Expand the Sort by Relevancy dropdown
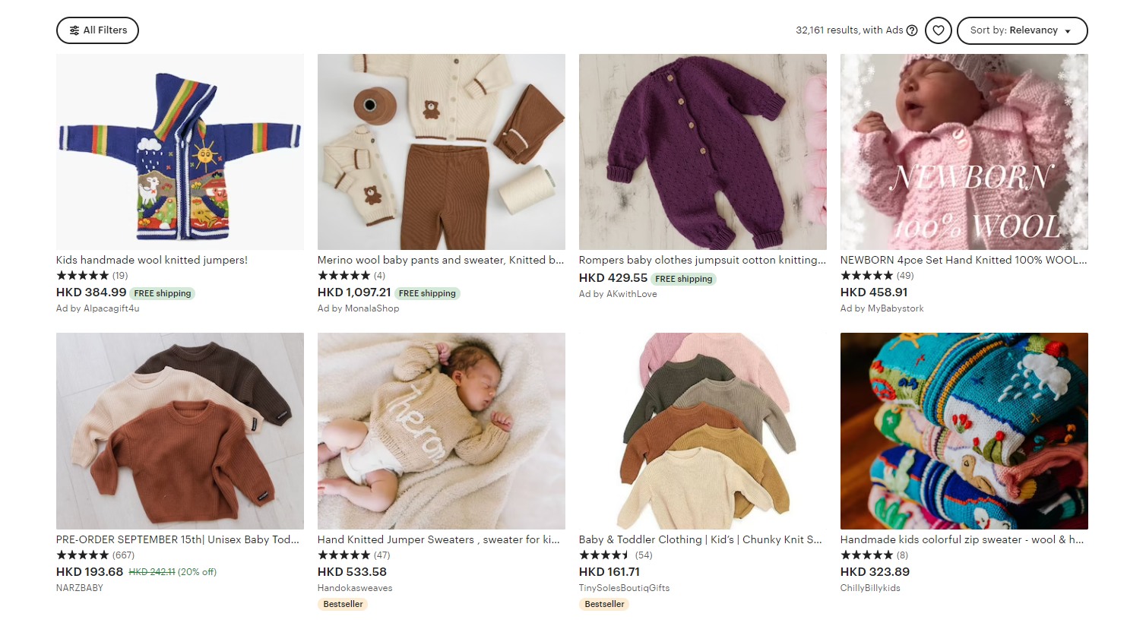1146x626 pixels. 1021,30
